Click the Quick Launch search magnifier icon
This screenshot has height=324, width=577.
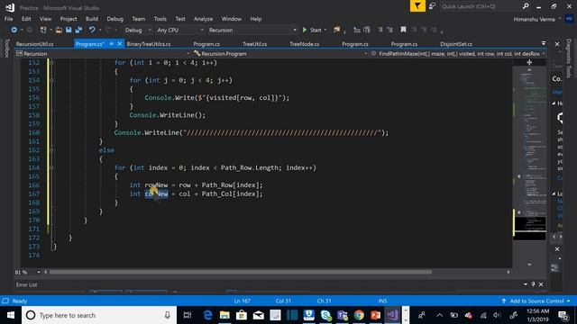click(526, 6)
